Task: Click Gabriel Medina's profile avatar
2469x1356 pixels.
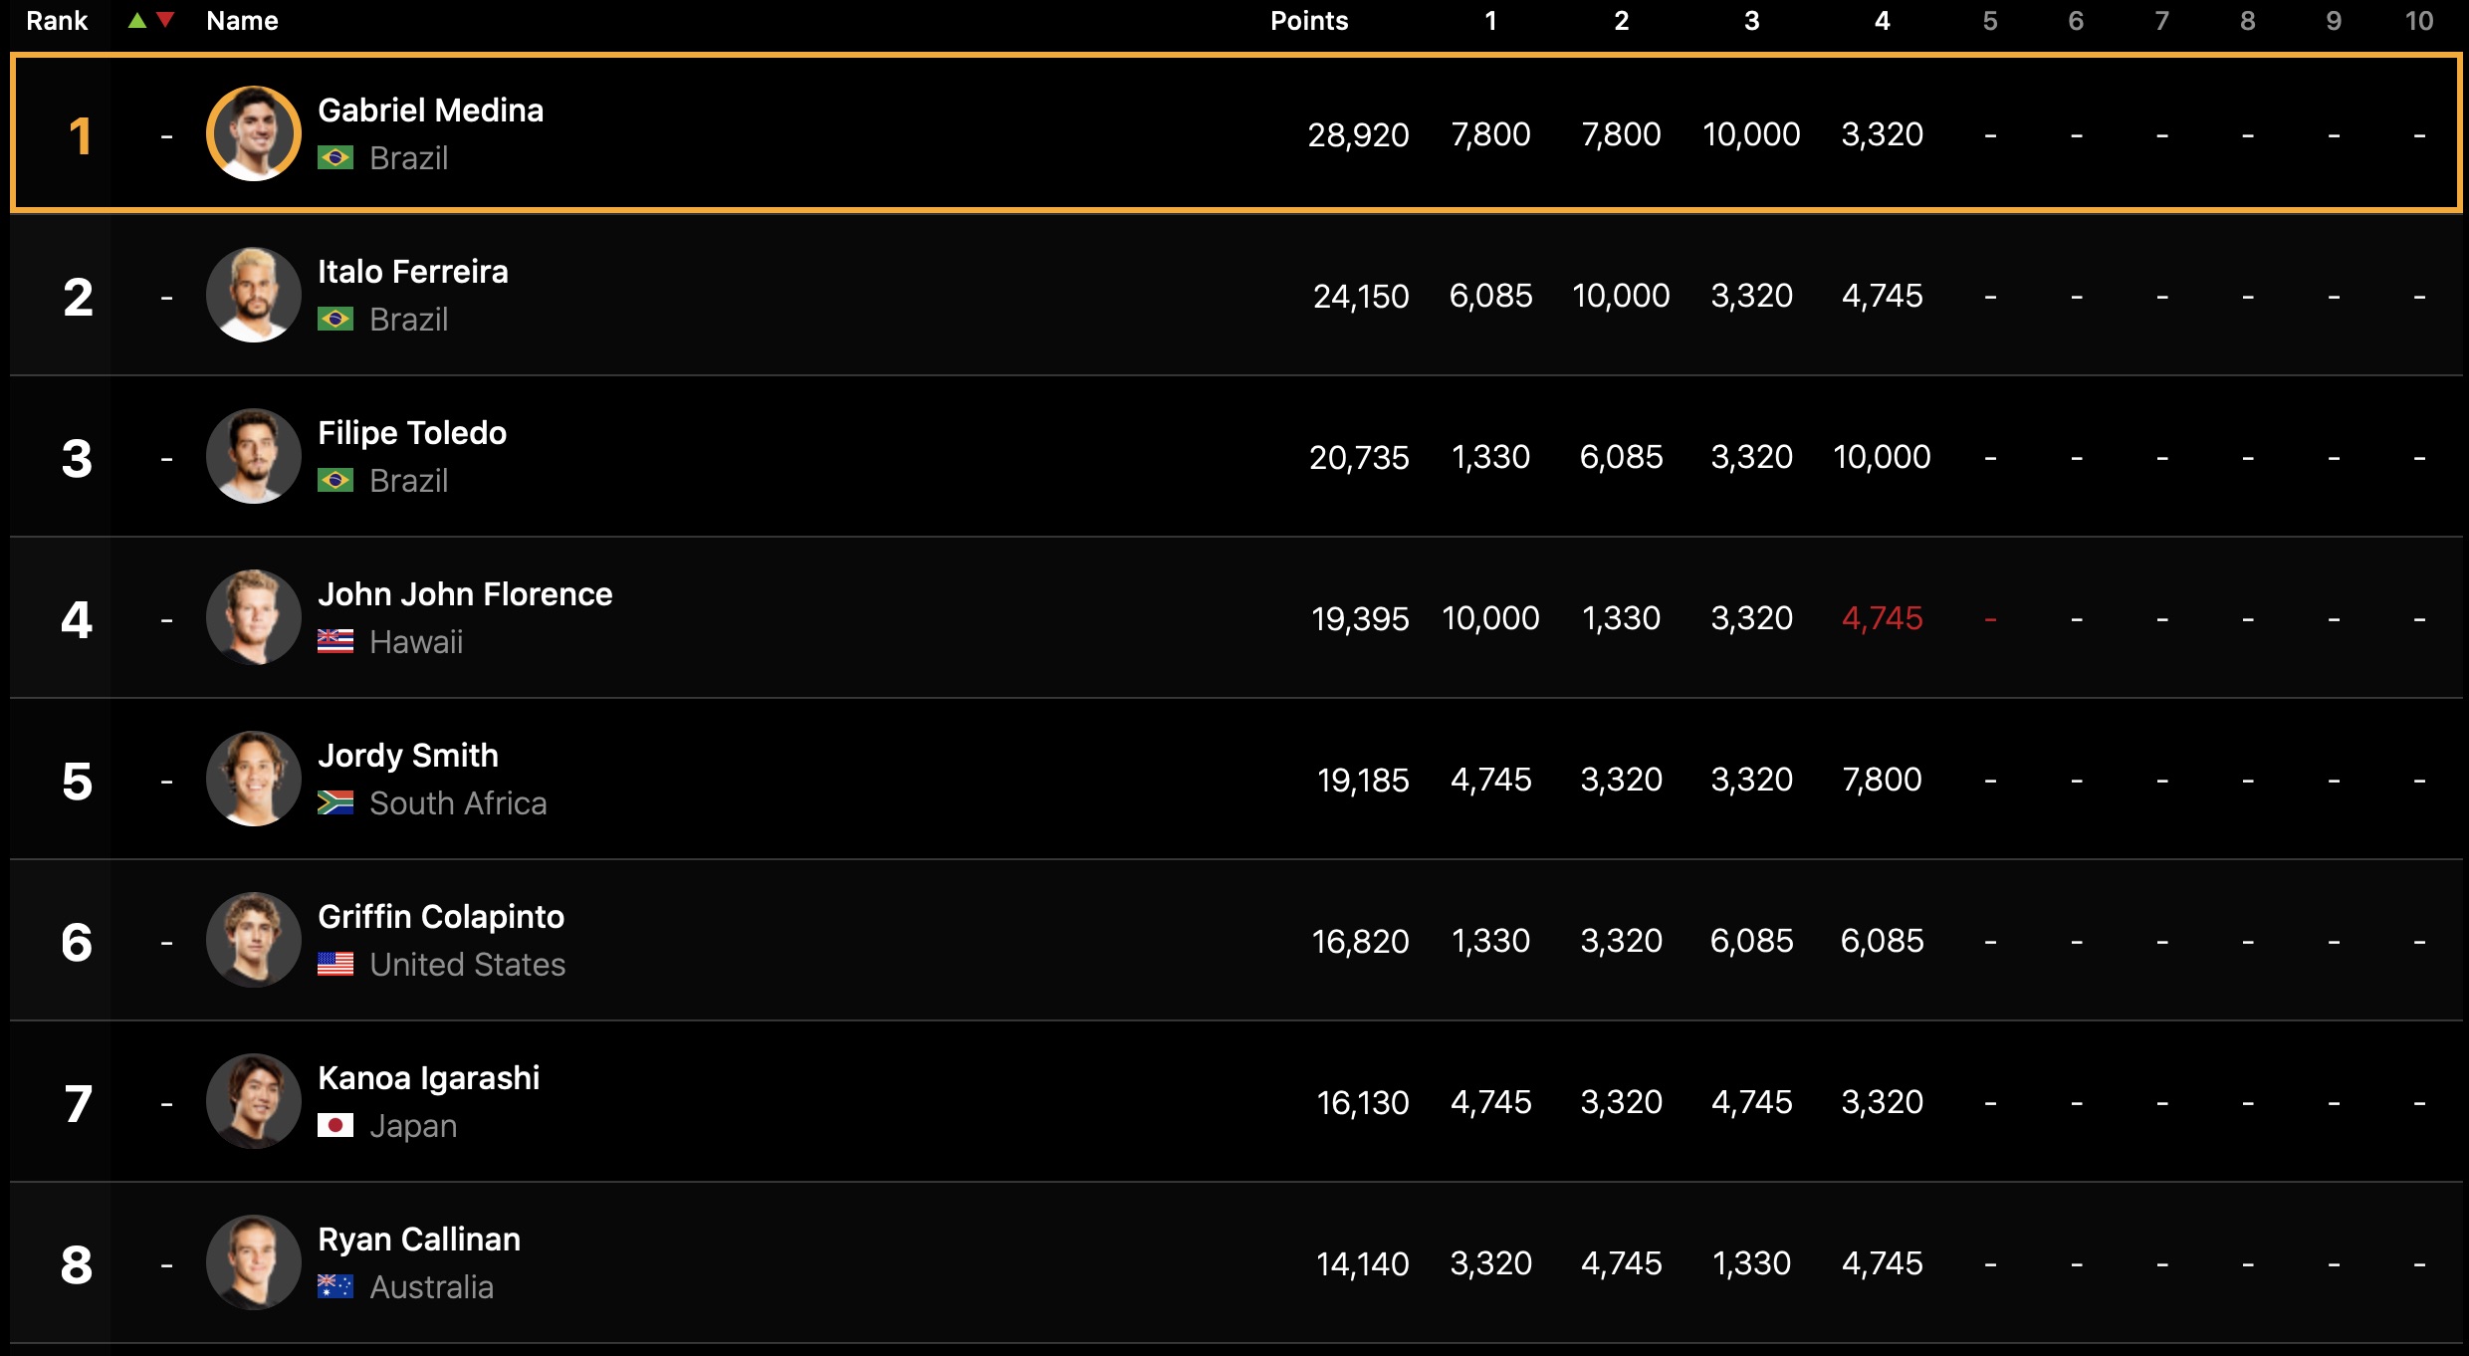Action: coord(253,133)
